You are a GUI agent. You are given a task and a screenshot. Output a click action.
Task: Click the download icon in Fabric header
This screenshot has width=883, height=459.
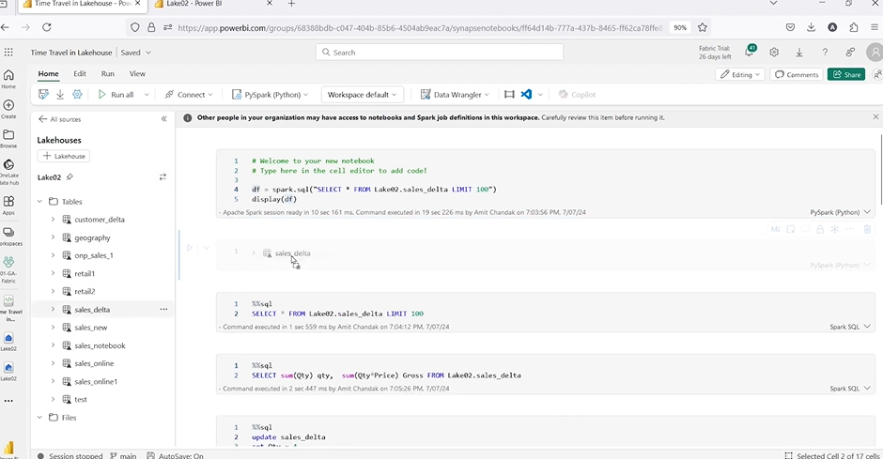(x=799, y=53)
